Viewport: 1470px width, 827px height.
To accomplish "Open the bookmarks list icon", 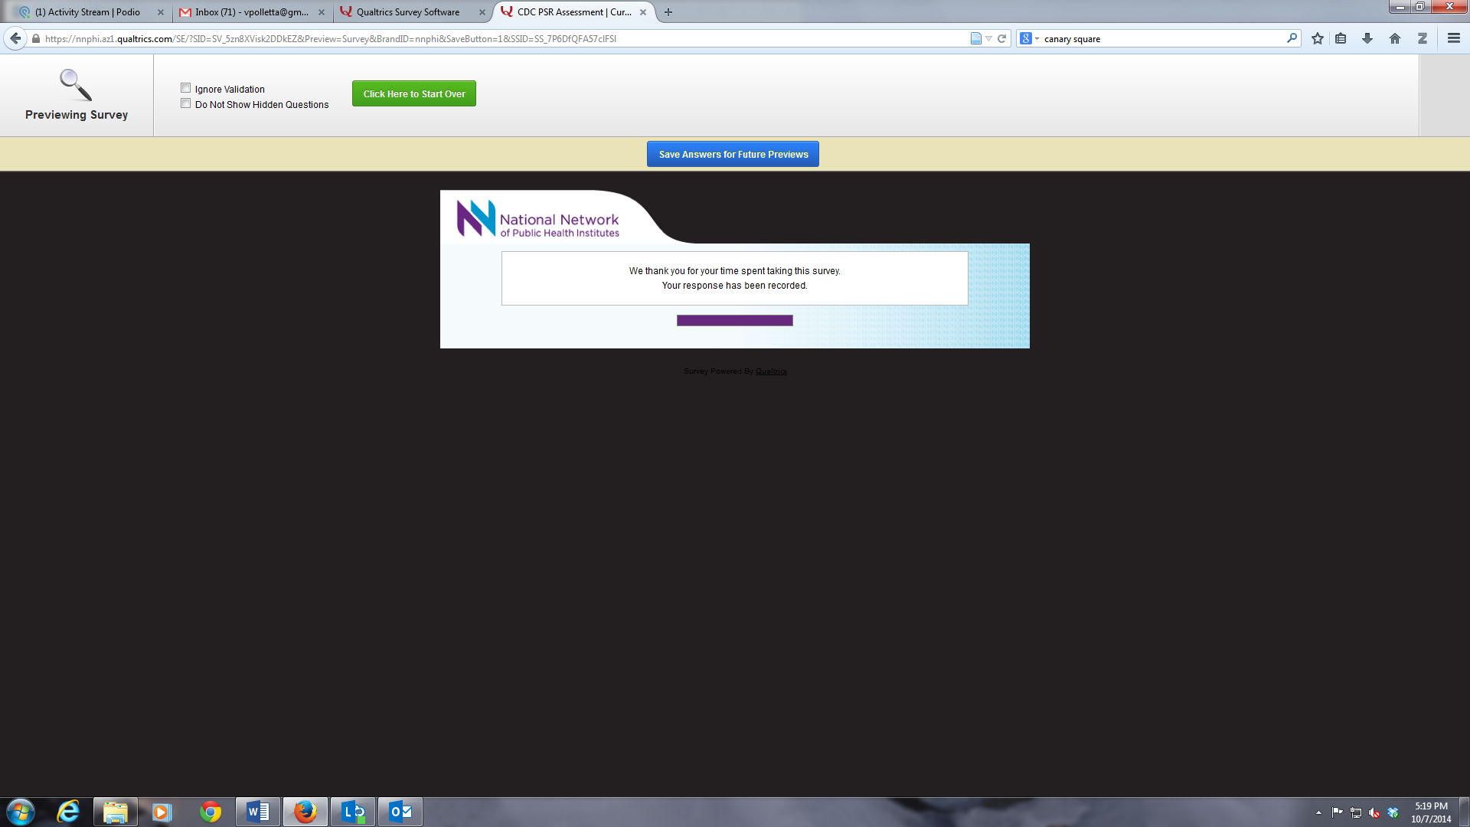I will tap(1341, 38).
